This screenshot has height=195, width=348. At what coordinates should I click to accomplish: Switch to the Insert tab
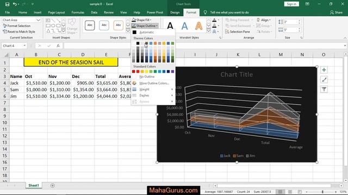[38, 12]
